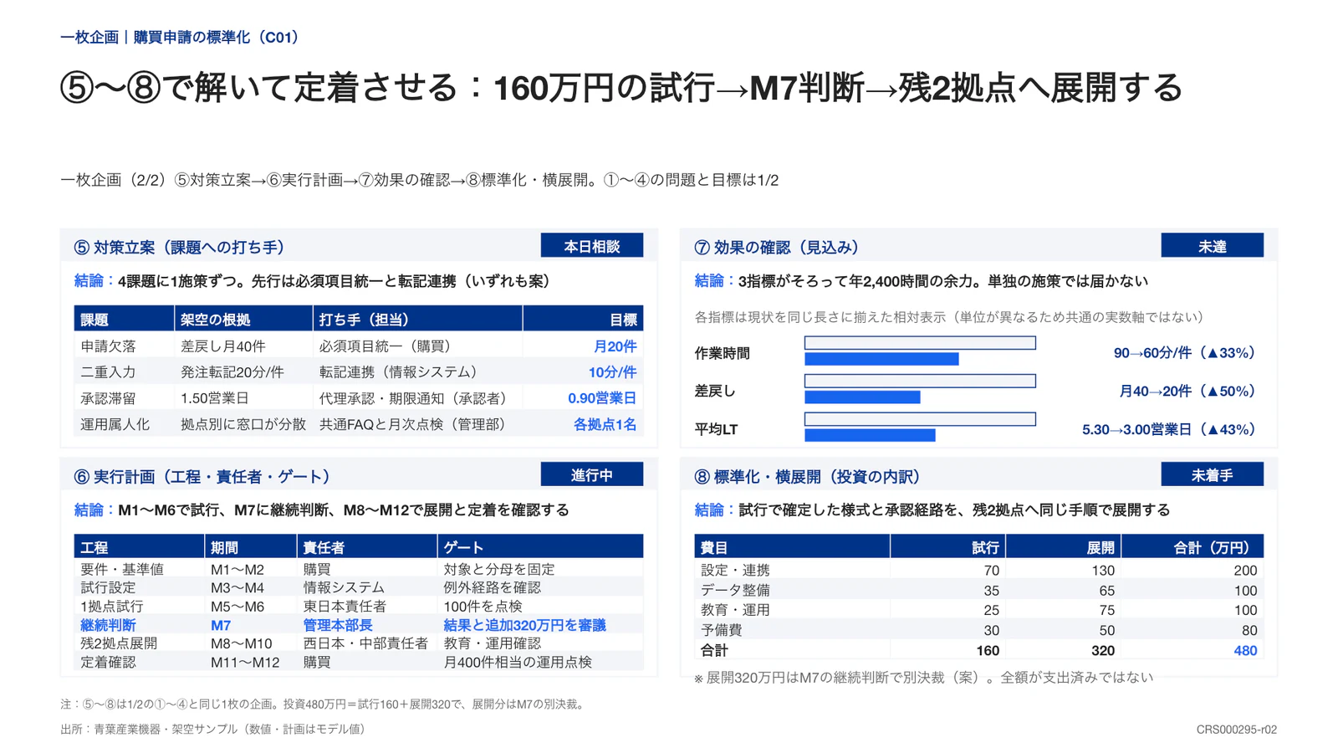The width and height of the screenshot is (1338, 753).
Task: Click the 継続判断 process row label
Action: click(108, 625)
